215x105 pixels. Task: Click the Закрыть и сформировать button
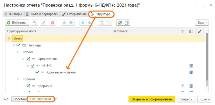[152, 99]
